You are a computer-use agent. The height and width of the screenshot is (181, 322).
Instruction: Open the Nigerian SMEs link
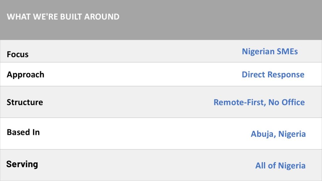[x=270, y=51]
